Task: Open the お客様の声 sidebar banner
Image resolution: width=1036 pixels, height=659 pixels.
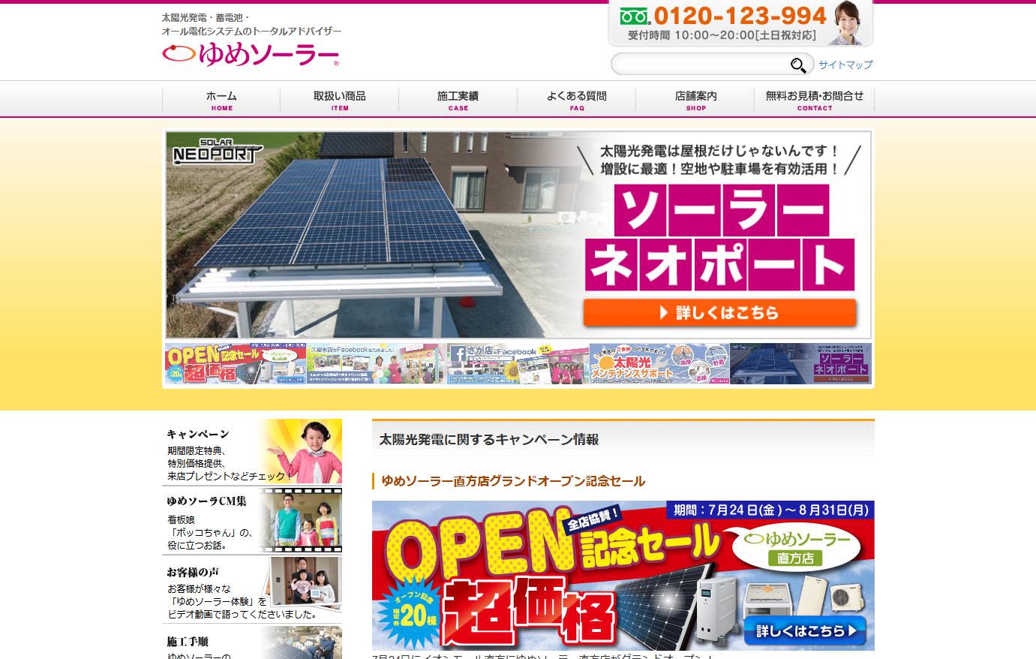Action: pyautogui.click(x=252, y=589)
